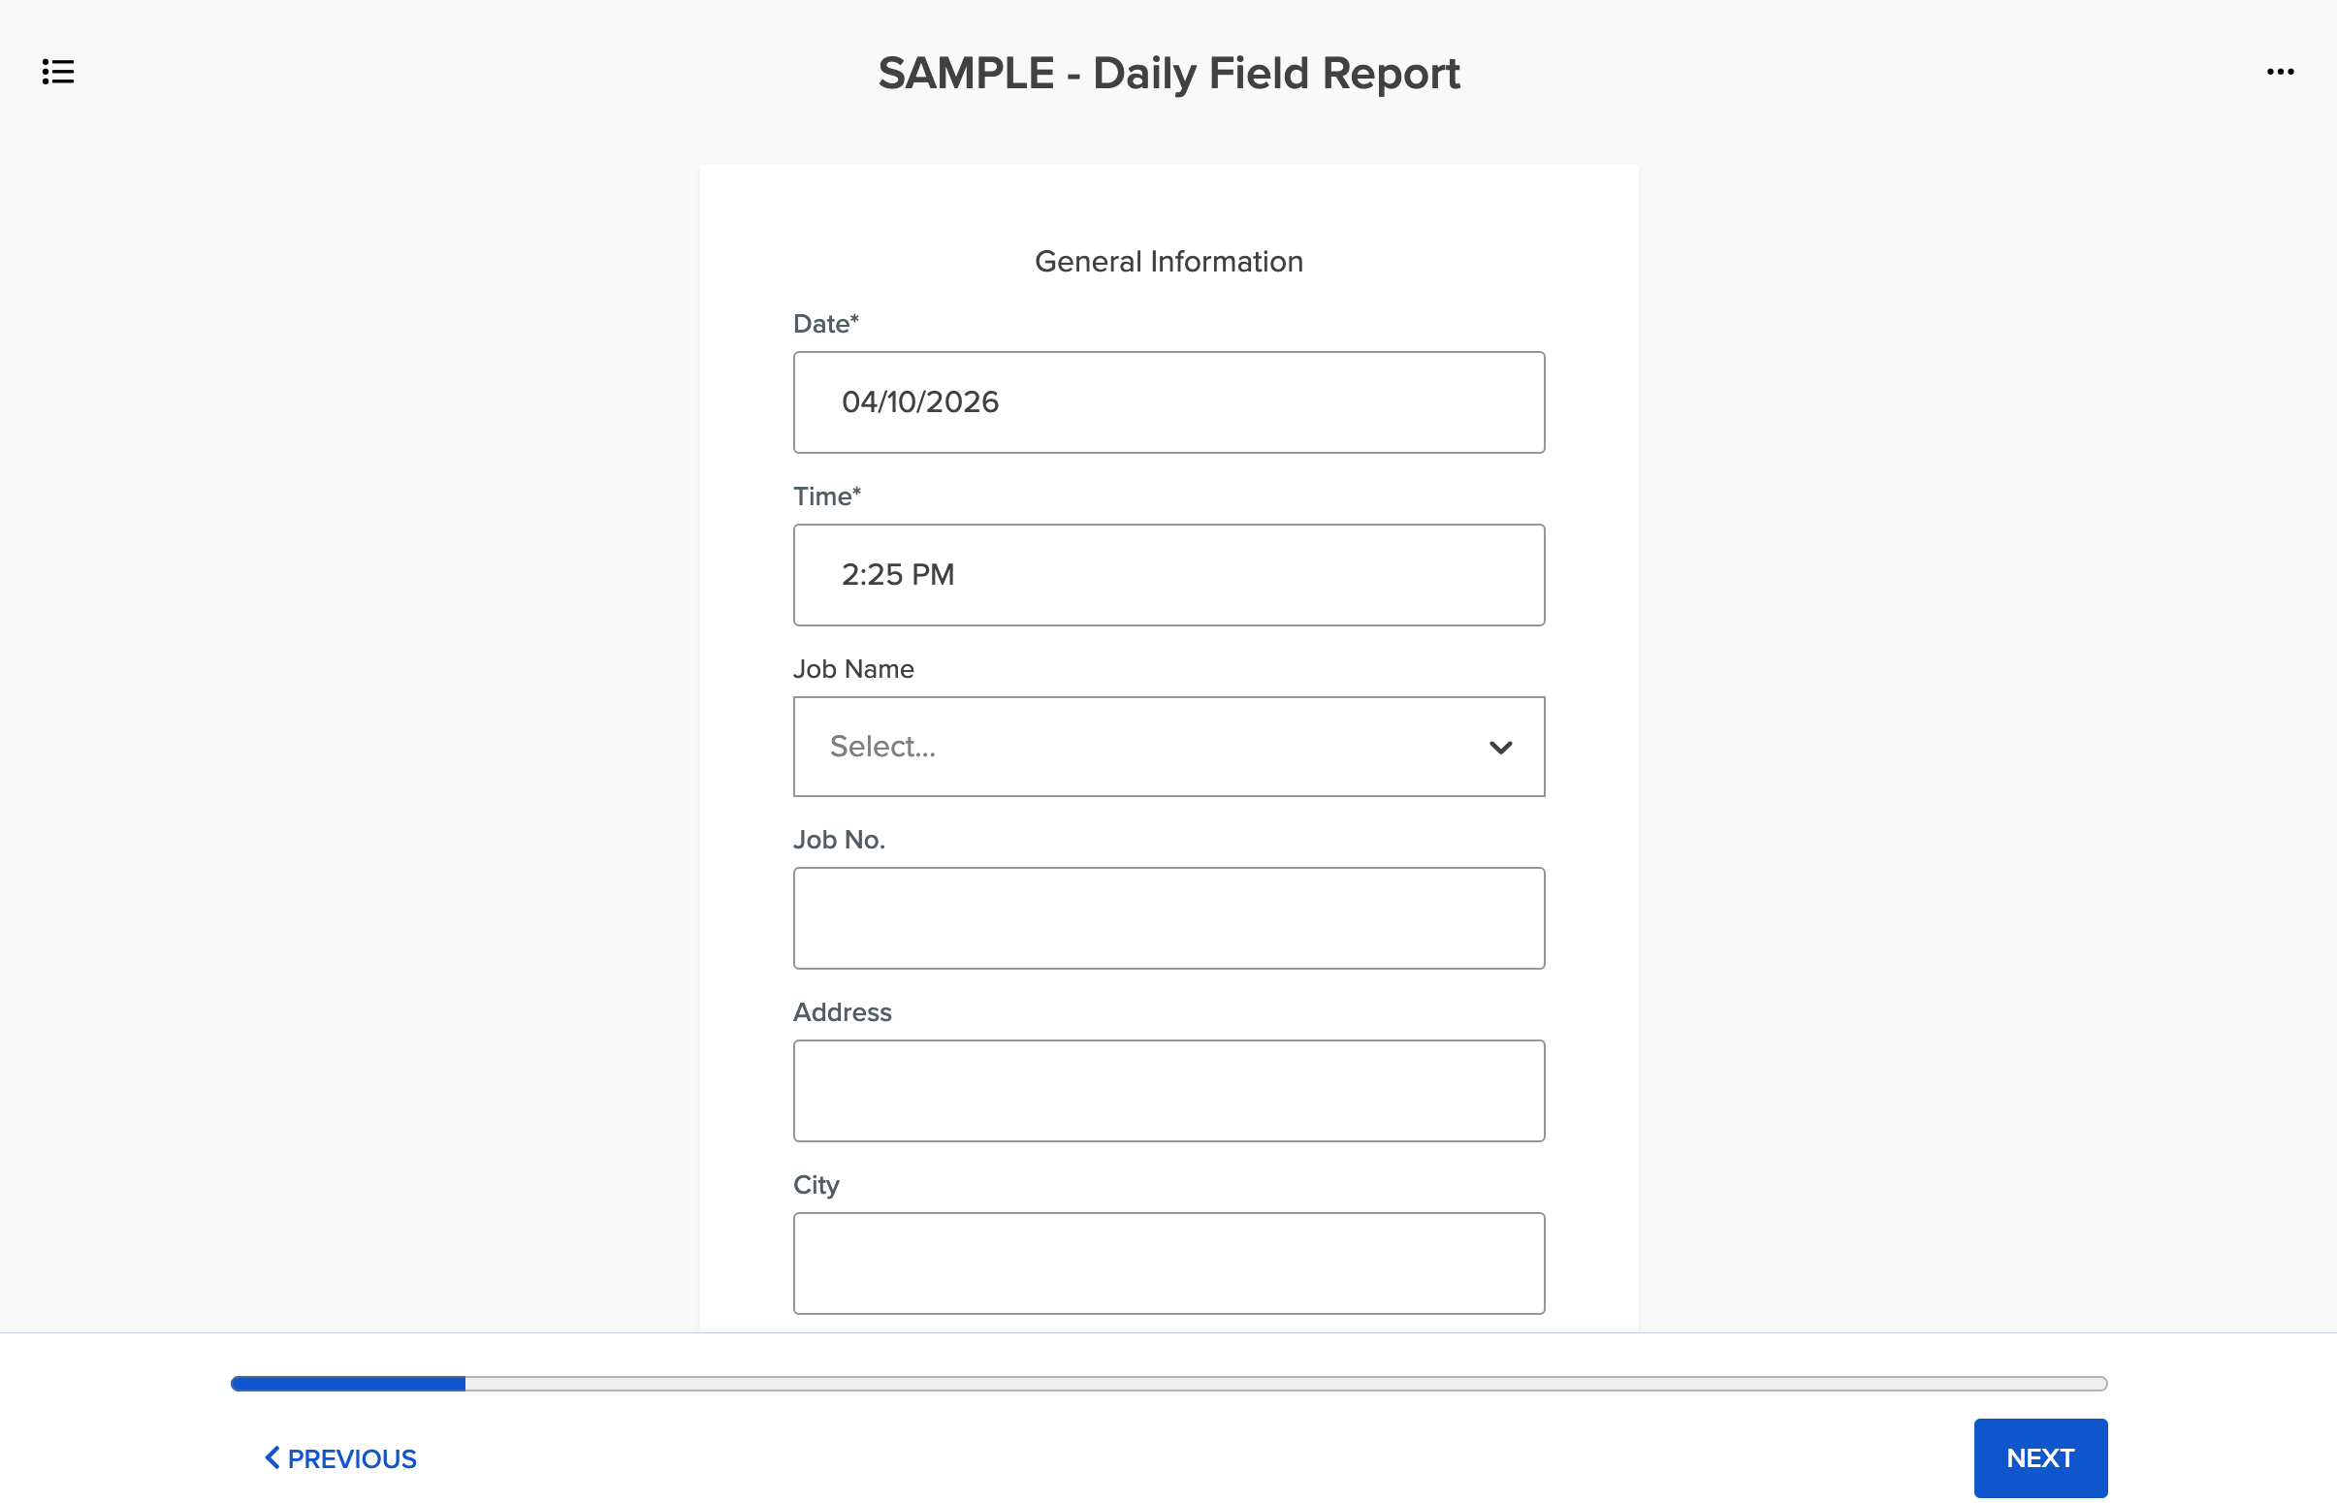The image size is (2337, 1503).
Task: Open the Job Name dropdown chevron
Action: [x=1502, y=747]
